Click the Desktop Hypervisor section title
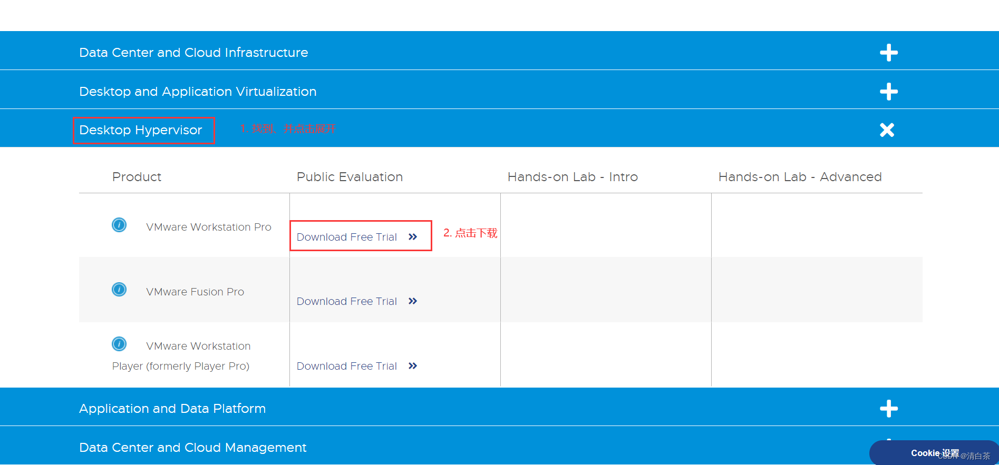The width and height of the screenshot is (999, 465). click(x=141, y=130)
